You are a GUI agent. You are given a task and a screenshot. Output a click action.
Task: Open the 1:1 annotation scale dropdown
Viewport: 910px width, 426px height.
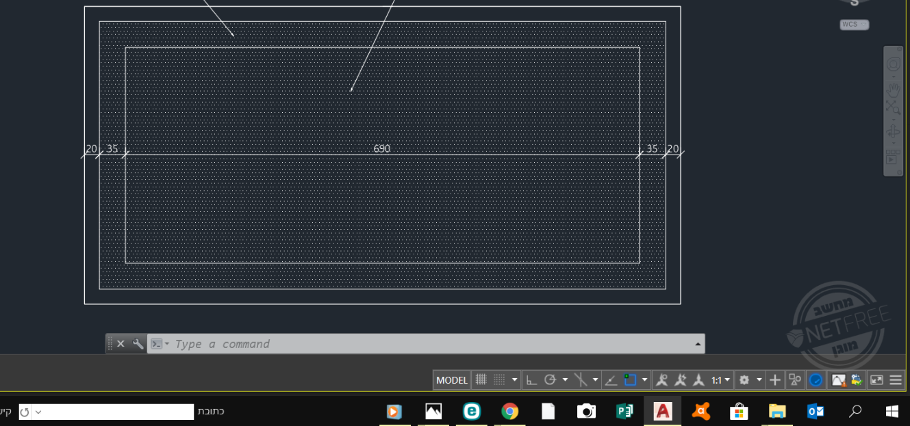pos(721,380)
